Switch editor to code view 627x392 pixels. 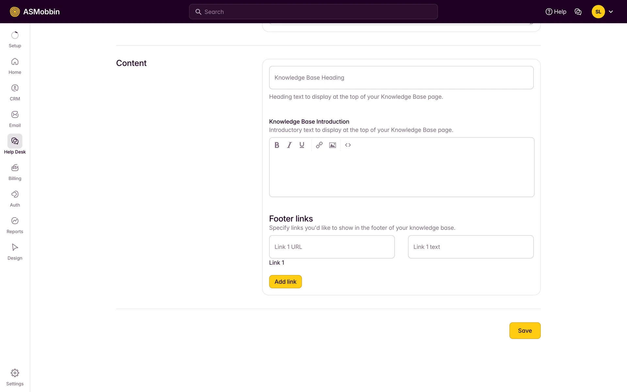point(348,145)
